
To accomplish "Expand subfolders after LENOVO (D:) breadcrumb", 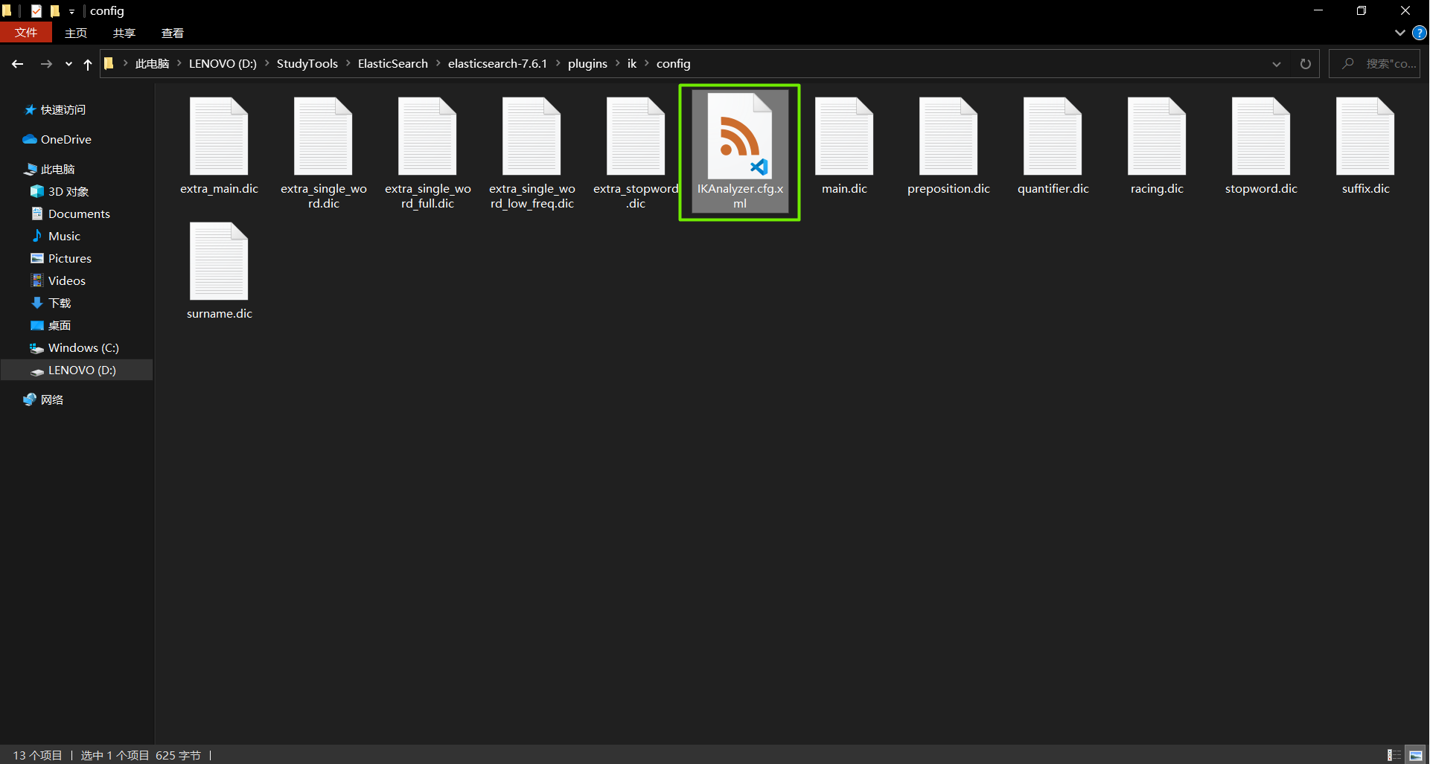I will click(266, 63).
